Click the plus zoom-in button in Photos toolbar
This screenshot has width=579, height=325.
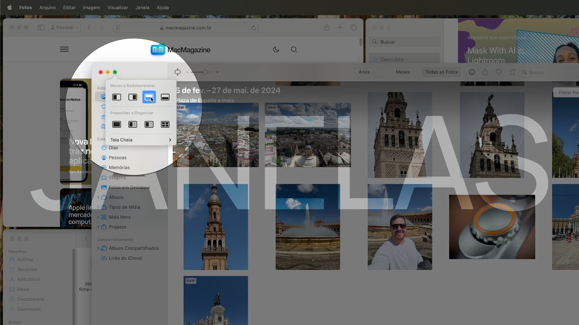coord(218,72)
